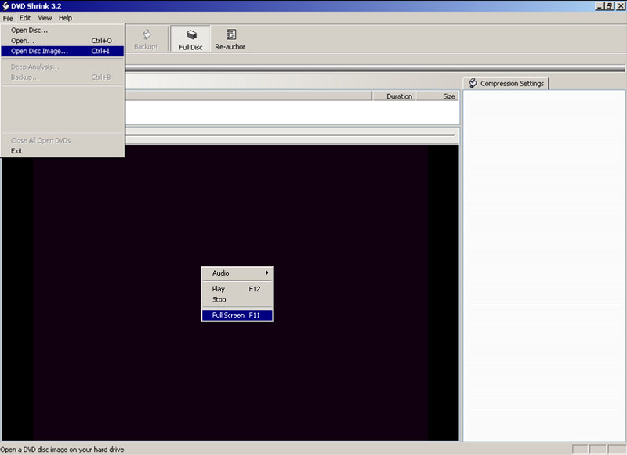Click the Compression Settings tab icon
This screenshot has width=627, height=455.
click(x=473, y=83)
